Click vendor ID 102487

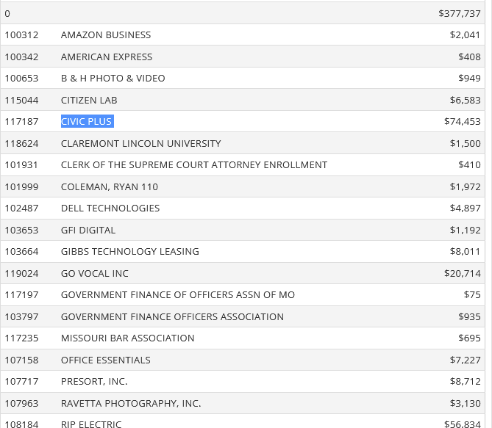click(21, 208)
